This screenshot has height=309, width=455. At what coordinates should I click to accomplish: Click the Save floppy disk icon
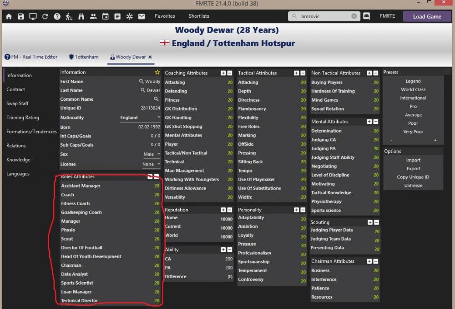(x=20, y=16)
